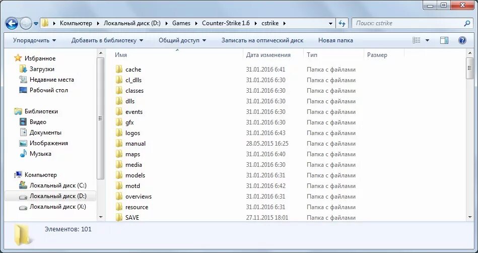
Task: Select 'Избранное' star in the sidebar
Action: tap(18, 58)
